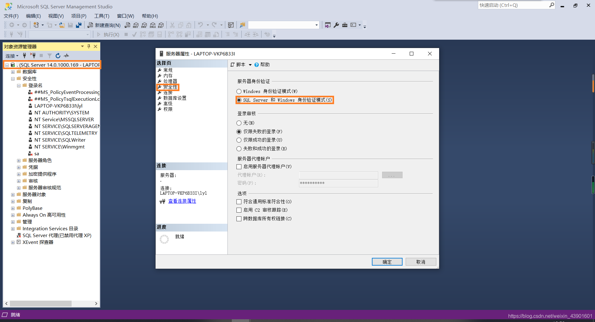Select both failed and successful logins option

coord(239,149)
